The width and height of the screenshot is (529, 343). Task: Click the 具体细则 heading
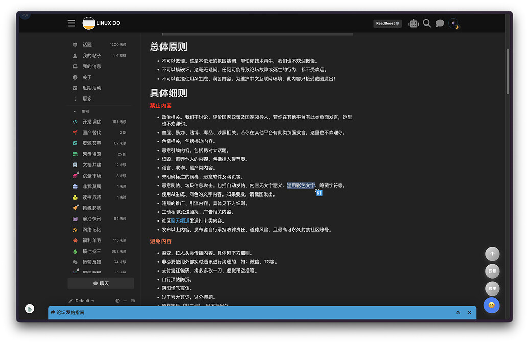168,93
